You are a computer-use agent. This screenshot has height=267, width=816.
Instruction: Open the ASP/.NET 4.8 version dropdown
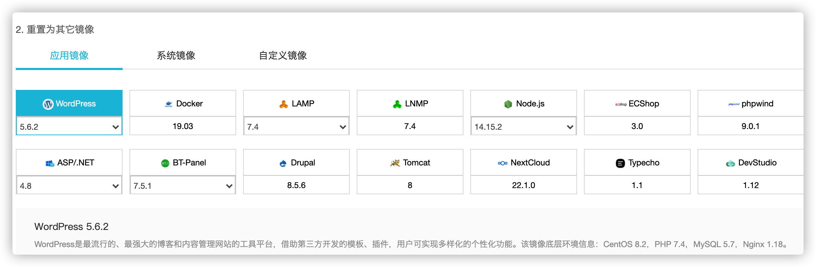(69, 185)
